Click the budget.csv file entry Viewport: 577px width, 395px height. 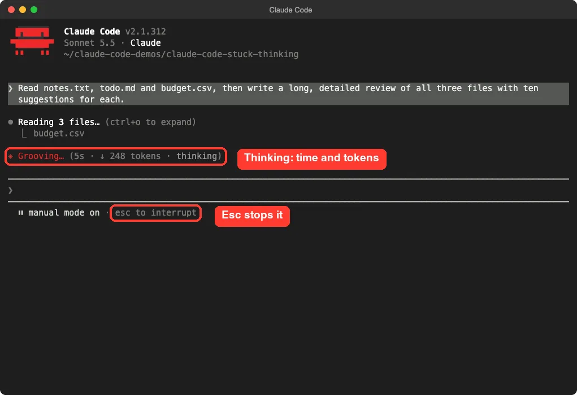pos(59,134)
